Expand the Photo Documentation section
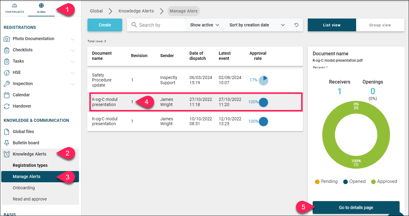This screenshot has width=409, height=216. (73, 39)
